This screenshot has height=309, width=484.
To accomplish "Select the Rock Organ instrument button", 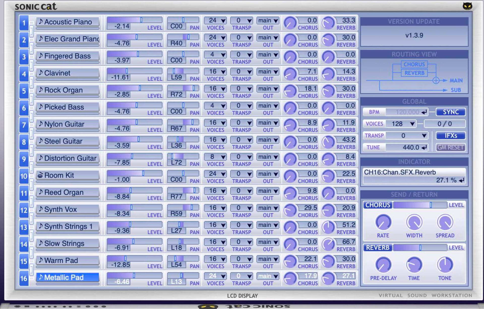I will coord(68,90).
